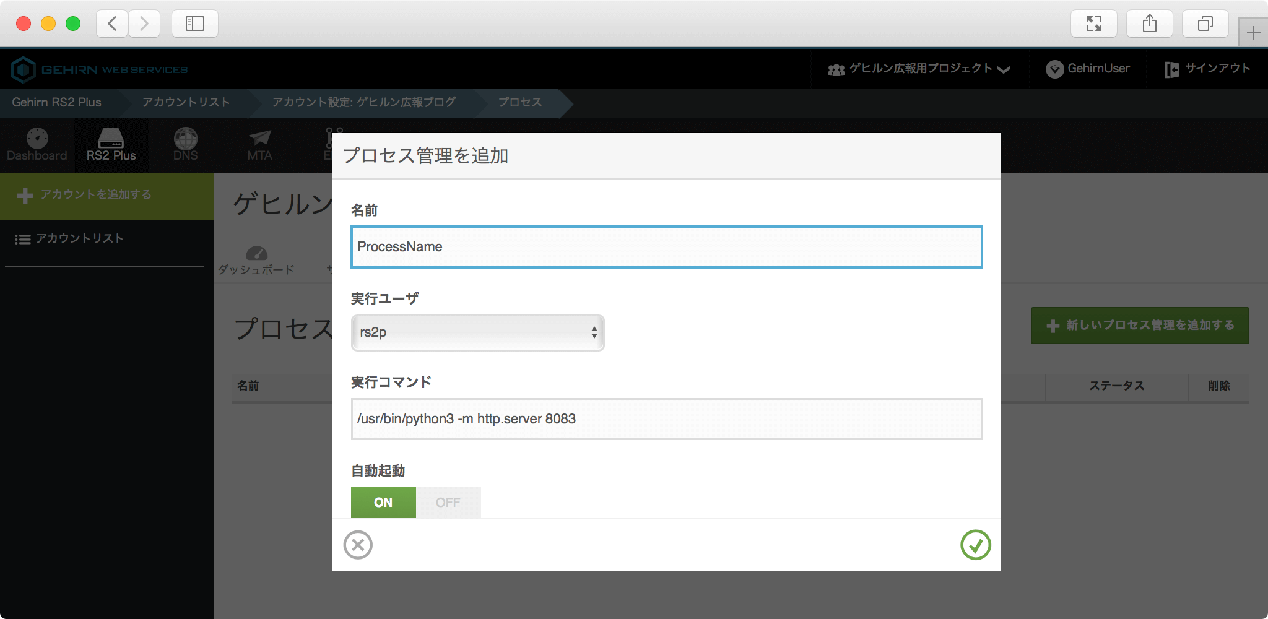Select アカウントリスト in the left sidebar
Viewport: 1268px width, 619px height.
(79, 239)
